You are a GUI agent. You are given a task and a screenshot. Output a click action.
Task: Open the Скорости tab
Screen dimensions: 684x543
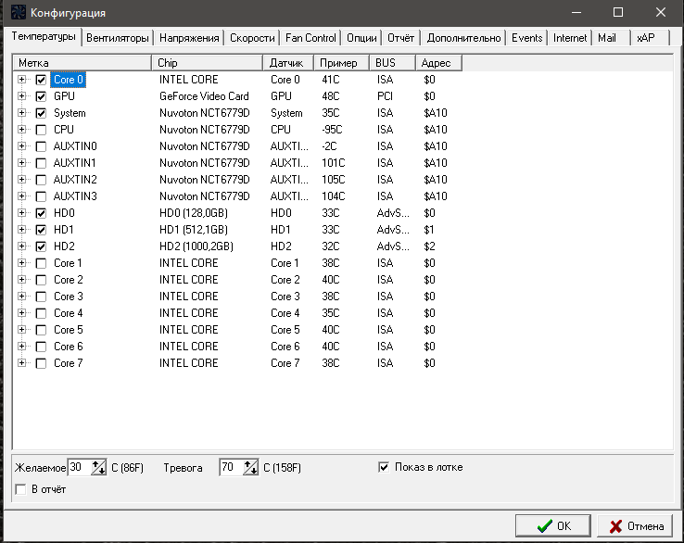point(252,38)
